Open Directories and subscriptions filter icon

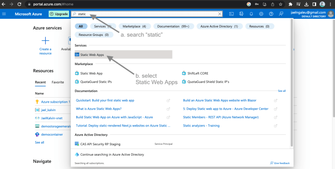click(x=242, y=14)
